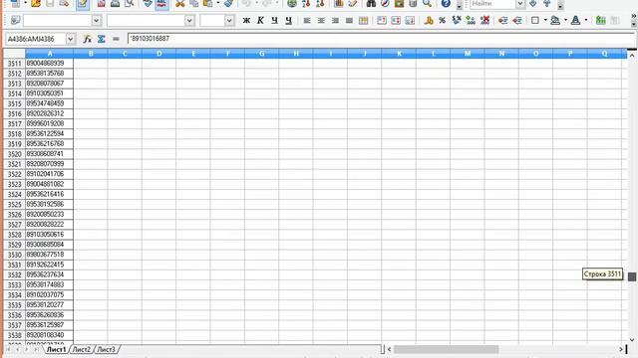This screenshot has width=638, height=358.
Task: Export directly as PDF icon
Action: tap(102, 4)
